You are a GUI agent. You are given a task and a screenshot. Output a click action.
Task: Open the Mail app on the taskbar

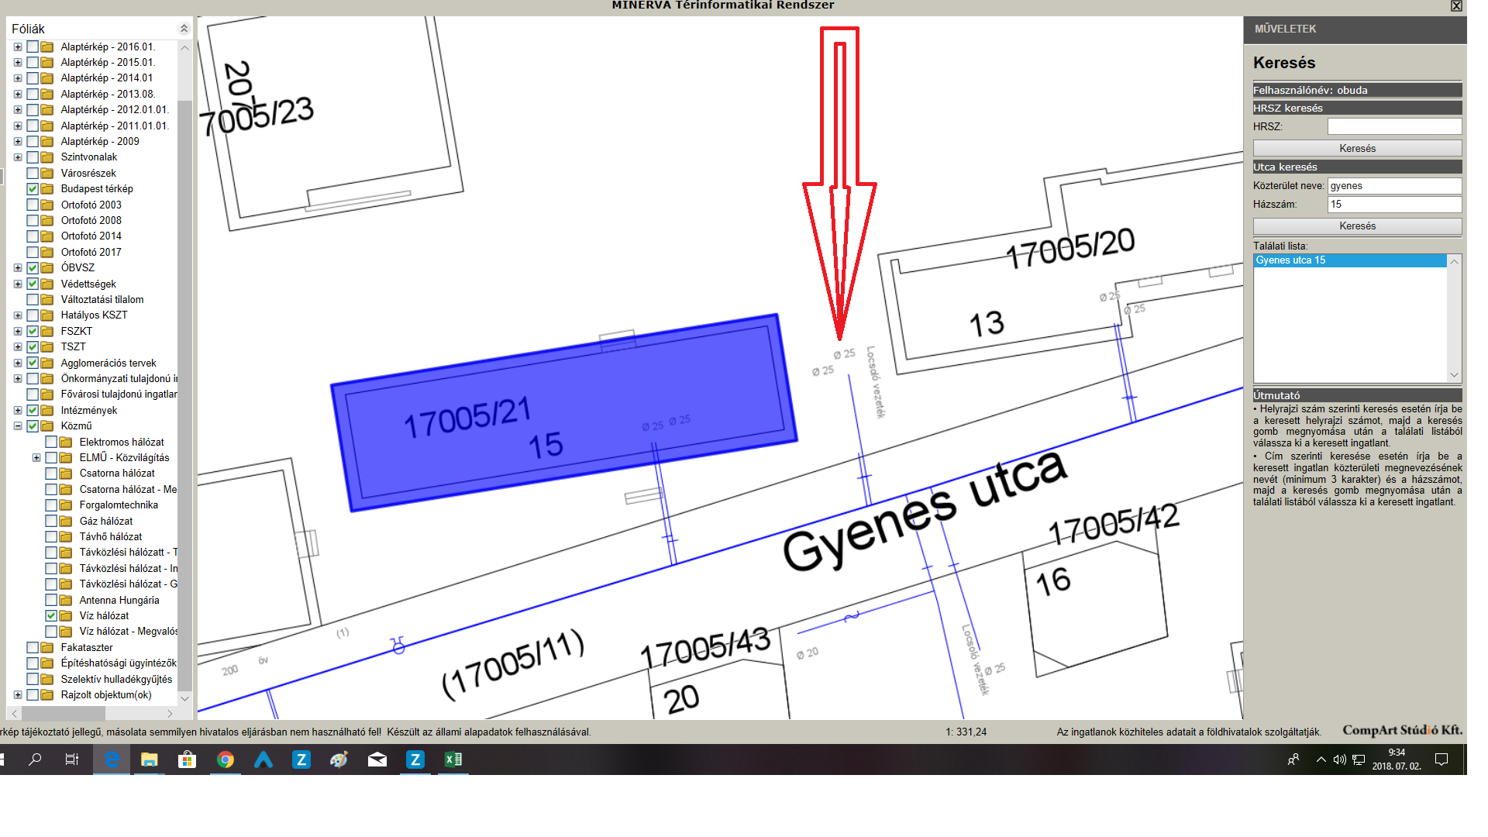pos(377,760)
